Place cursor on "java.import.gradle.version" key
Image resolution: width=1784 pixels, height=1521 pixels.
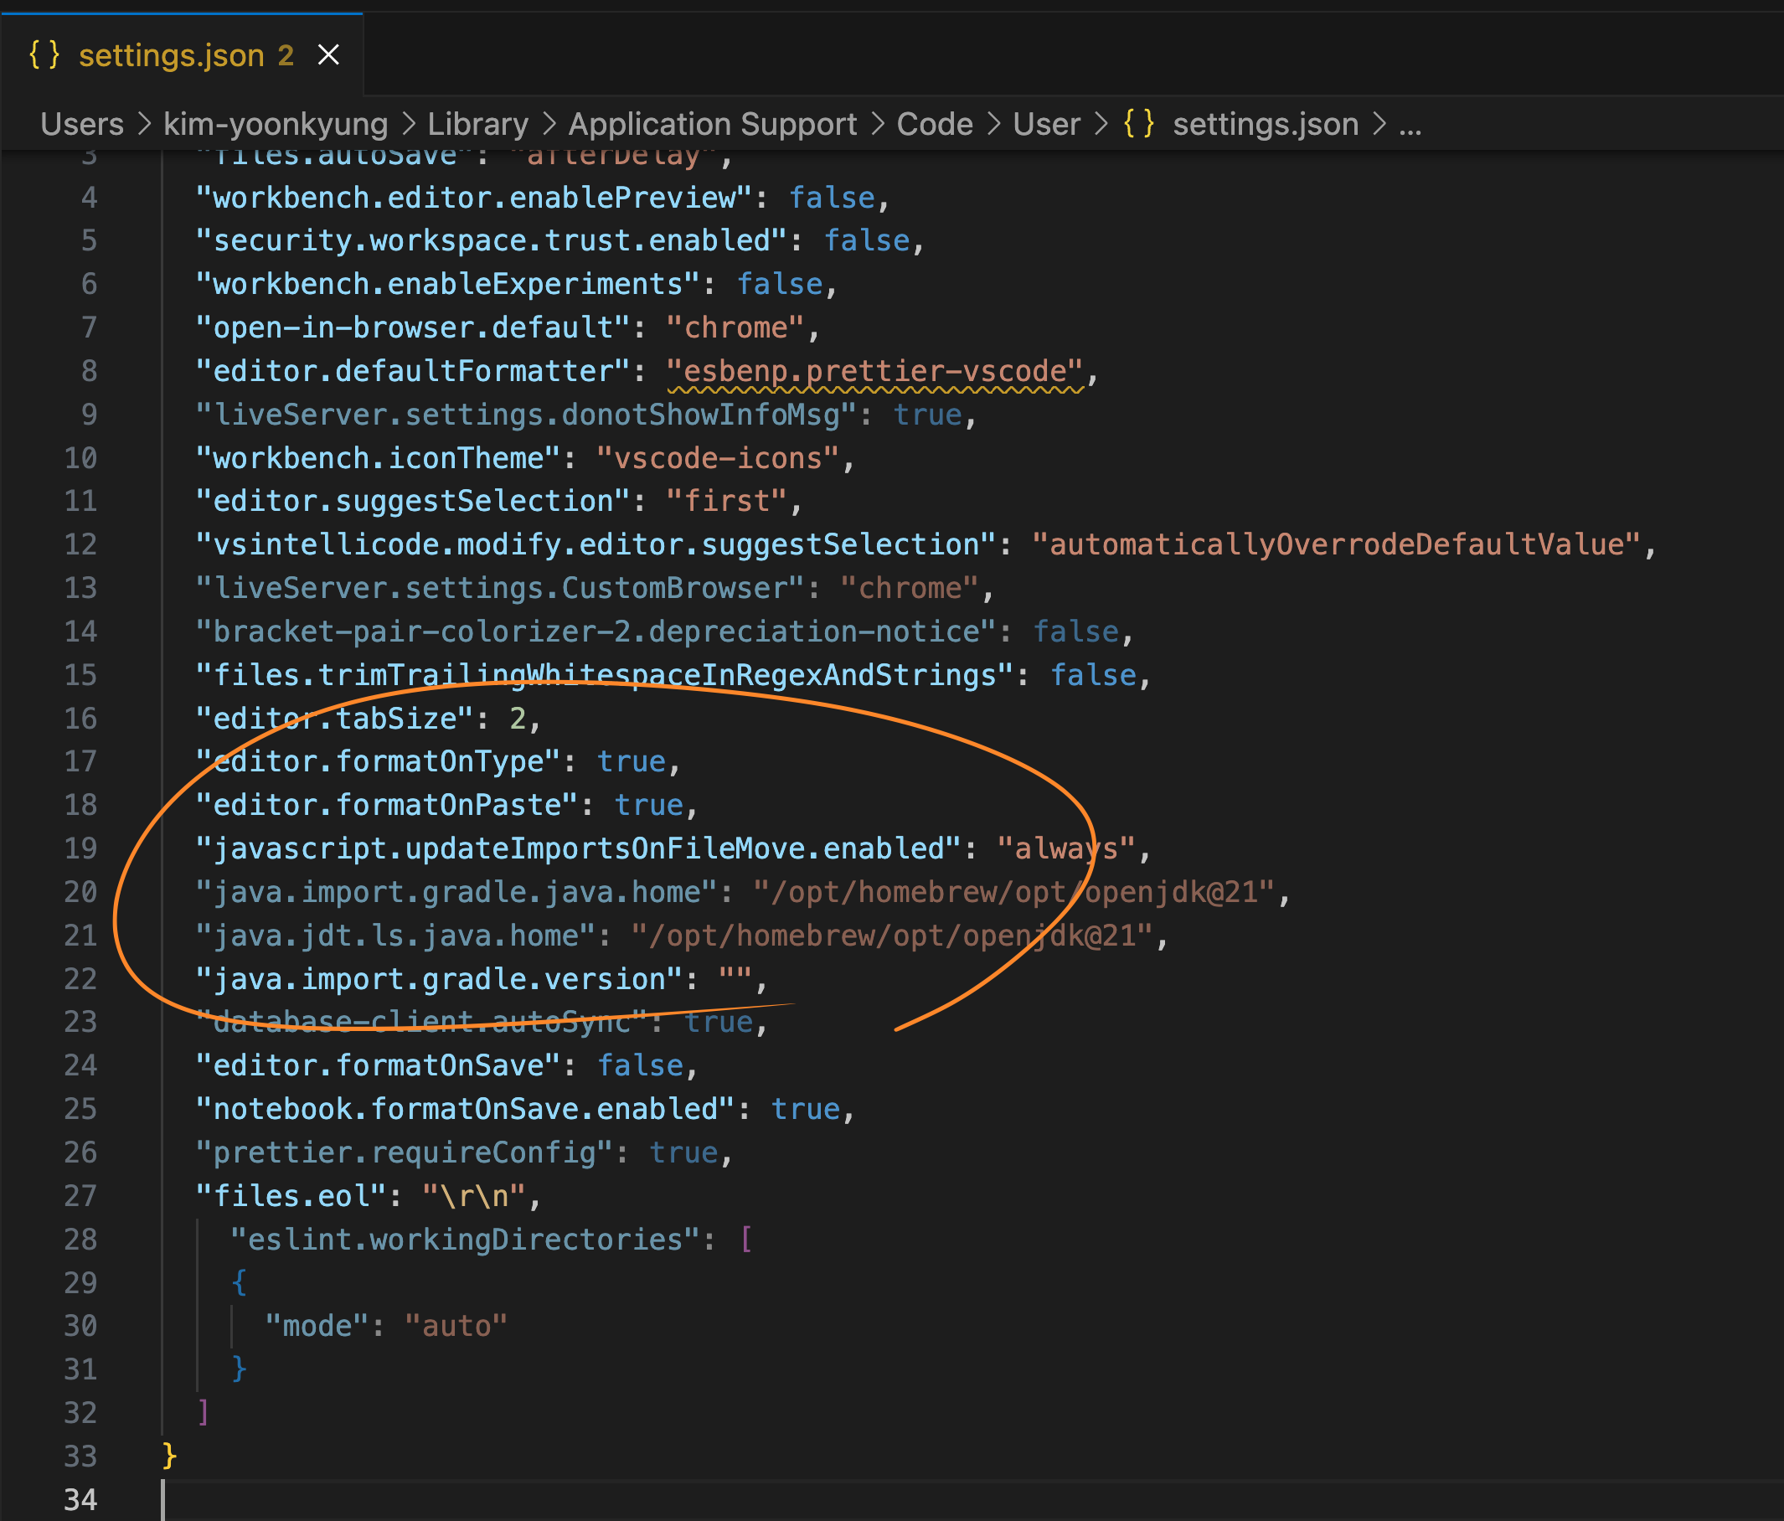click(440, 980)
